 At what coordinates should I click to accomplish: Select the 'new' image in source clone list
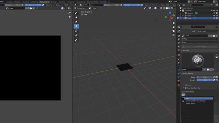coord(197,98)
